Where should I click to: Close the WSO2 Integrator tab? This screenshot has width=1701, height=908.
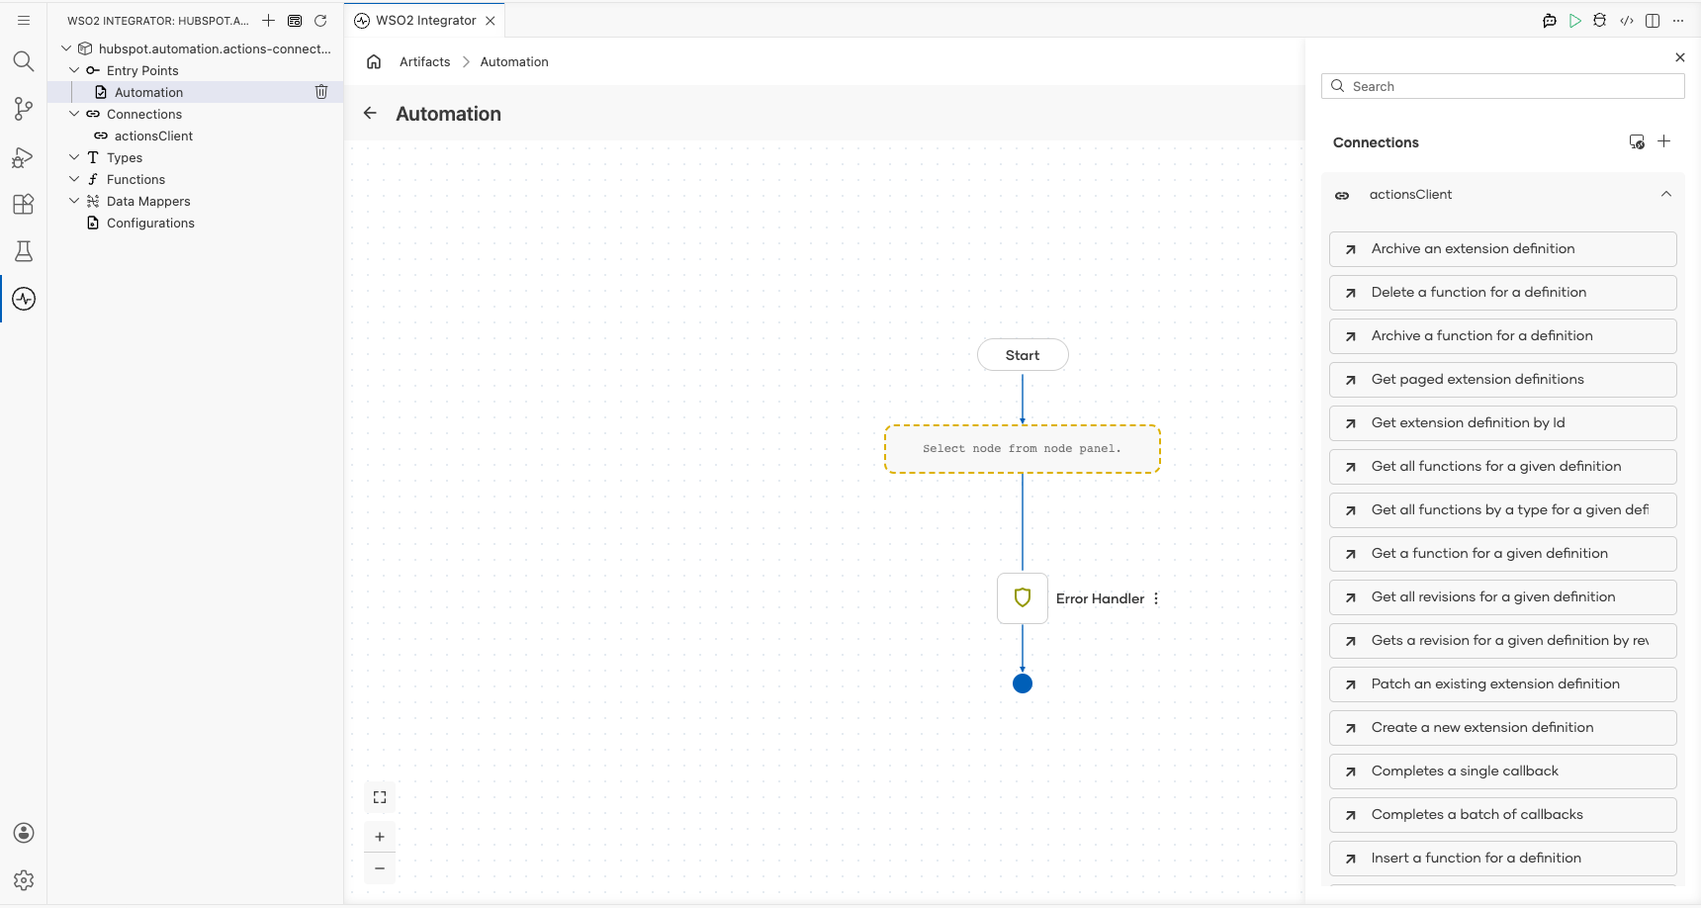pyautogui.click(x=491, y=20)
